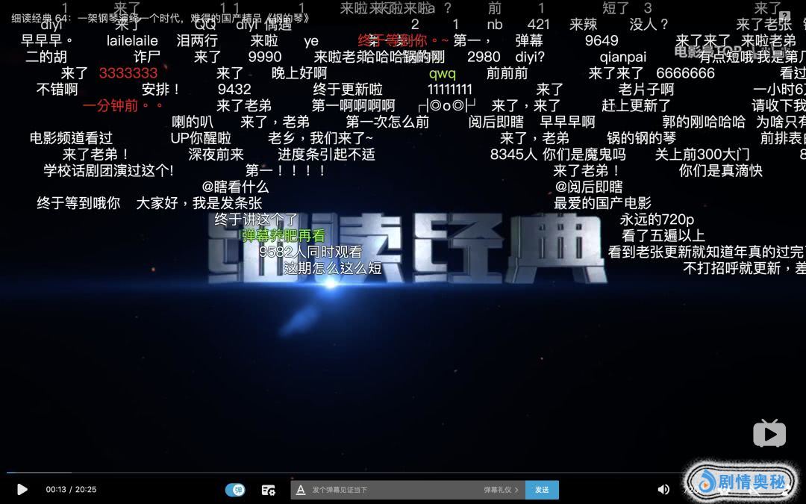Click the question mark help icon
Image resolution: width=806 pixels, height=504 pixels.
pyautogui.click(x=784, y=16)
